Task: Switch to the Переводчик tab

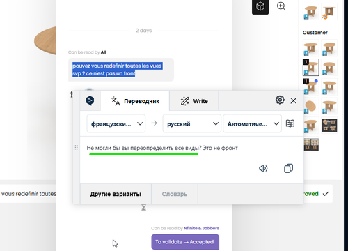Action: pos(135,101)
